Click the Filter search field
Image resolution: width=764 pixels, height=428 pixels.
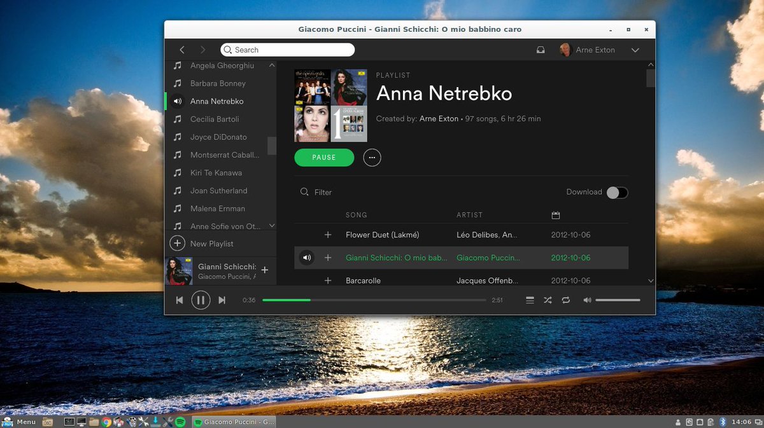323,192
